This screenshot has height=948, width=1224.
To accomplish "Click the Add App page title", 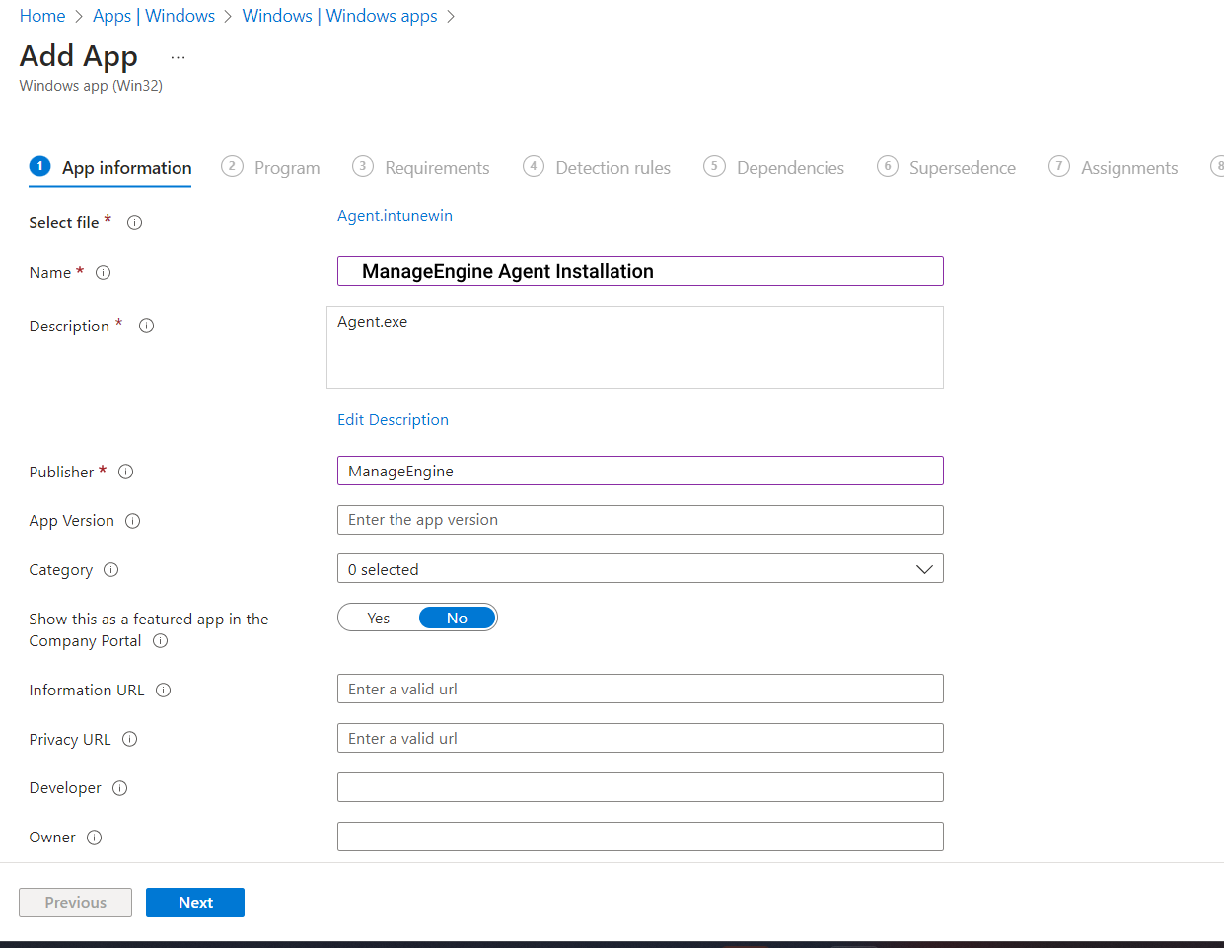I will pyautogui.click(x=79, y=56).
